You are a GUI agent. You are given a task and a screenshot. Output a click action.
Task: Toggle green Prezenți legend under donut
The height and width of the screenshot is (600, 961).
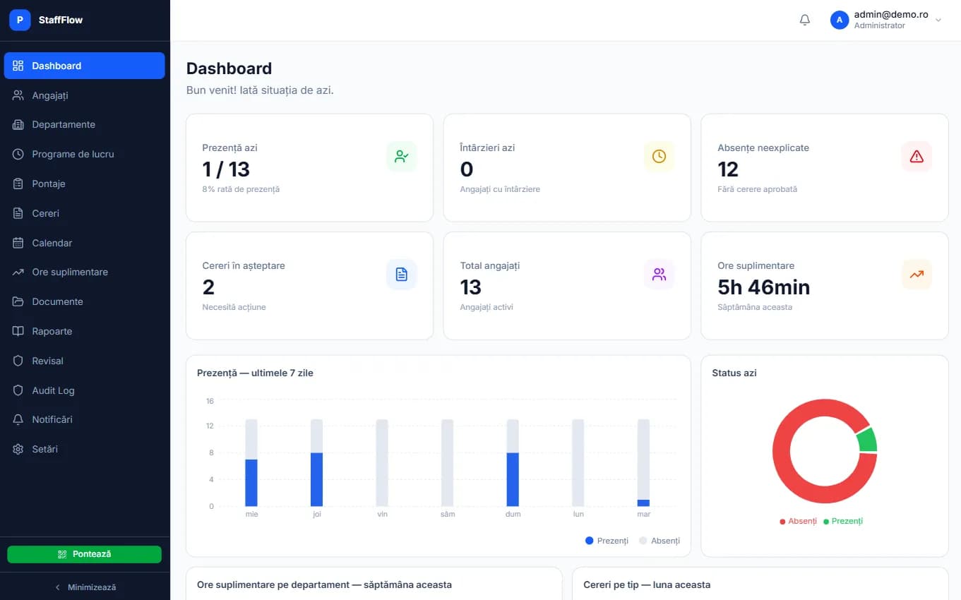point(843,521)
